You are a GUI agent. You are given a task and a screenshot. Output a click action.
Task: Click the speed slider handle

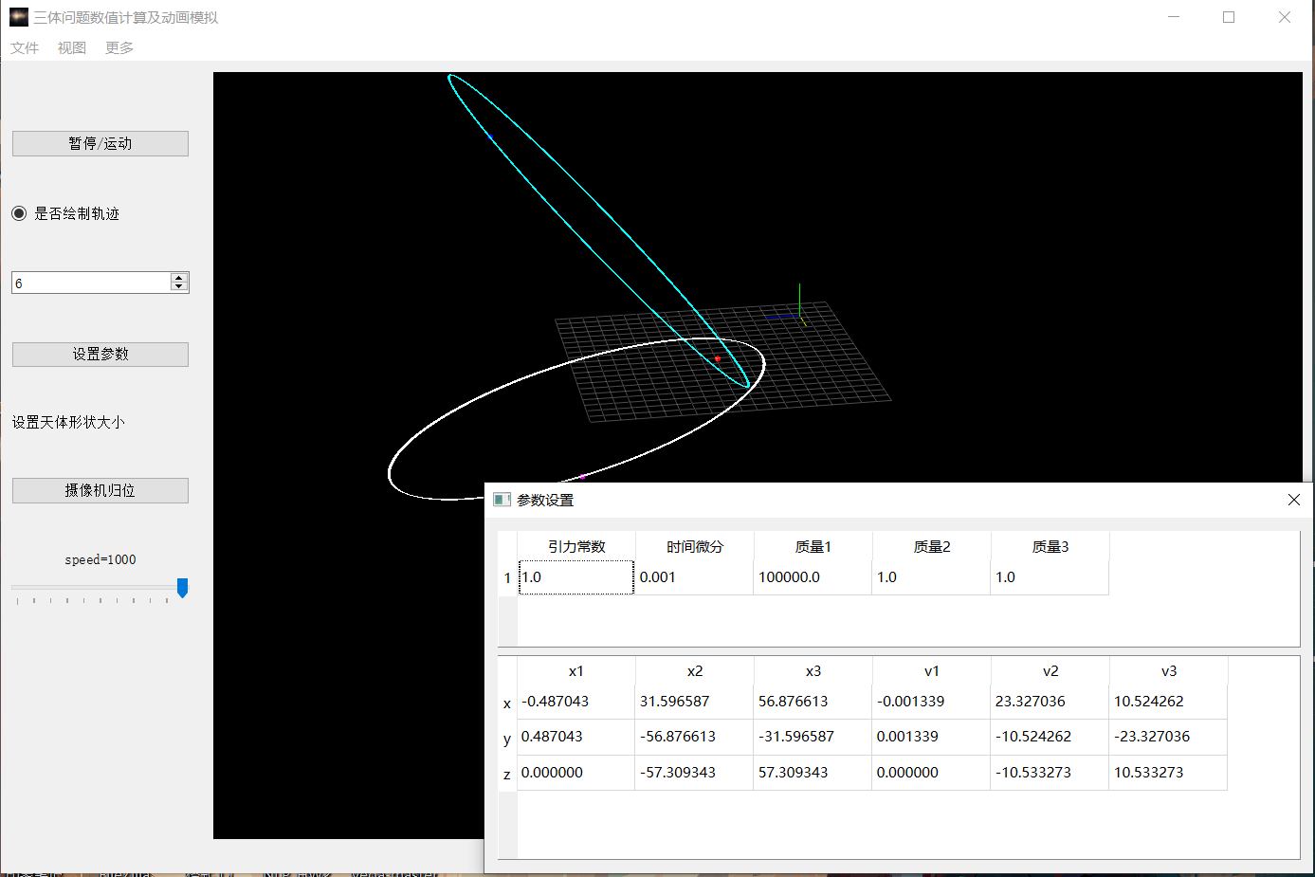pyautogui.click(x=182, y=588)
